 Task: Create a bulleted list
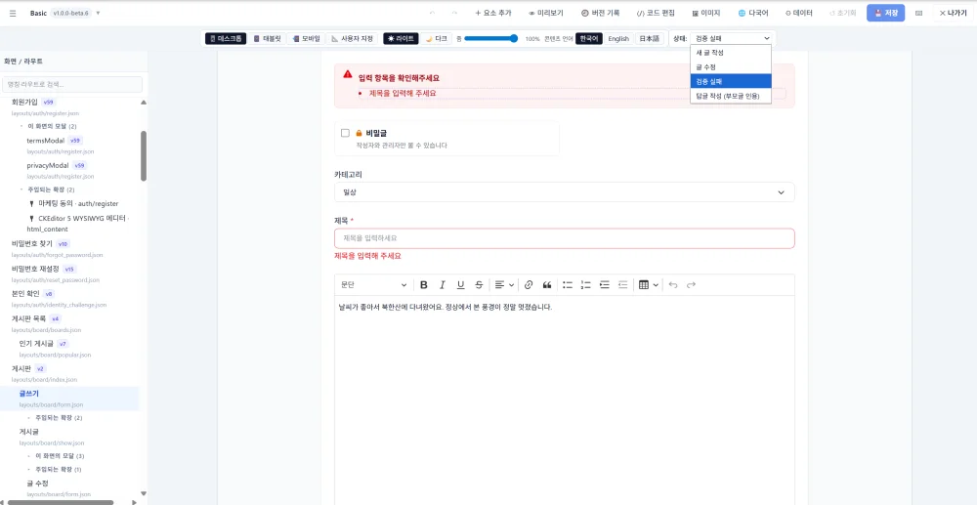pyautogui.click(x=568, y=284)
